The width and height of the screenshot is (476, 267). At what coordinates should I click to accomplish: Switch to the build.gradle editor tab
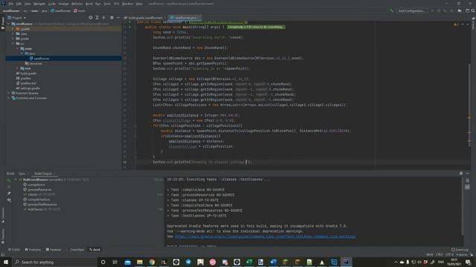tap(145, 18)
